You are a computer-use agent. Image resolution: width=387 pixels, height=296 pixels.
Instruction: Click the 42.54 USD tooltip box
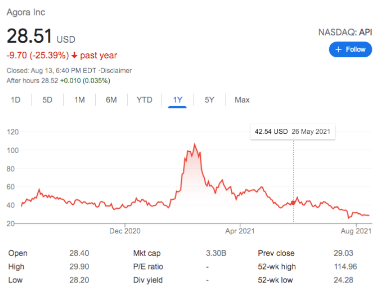pos(293,132)
